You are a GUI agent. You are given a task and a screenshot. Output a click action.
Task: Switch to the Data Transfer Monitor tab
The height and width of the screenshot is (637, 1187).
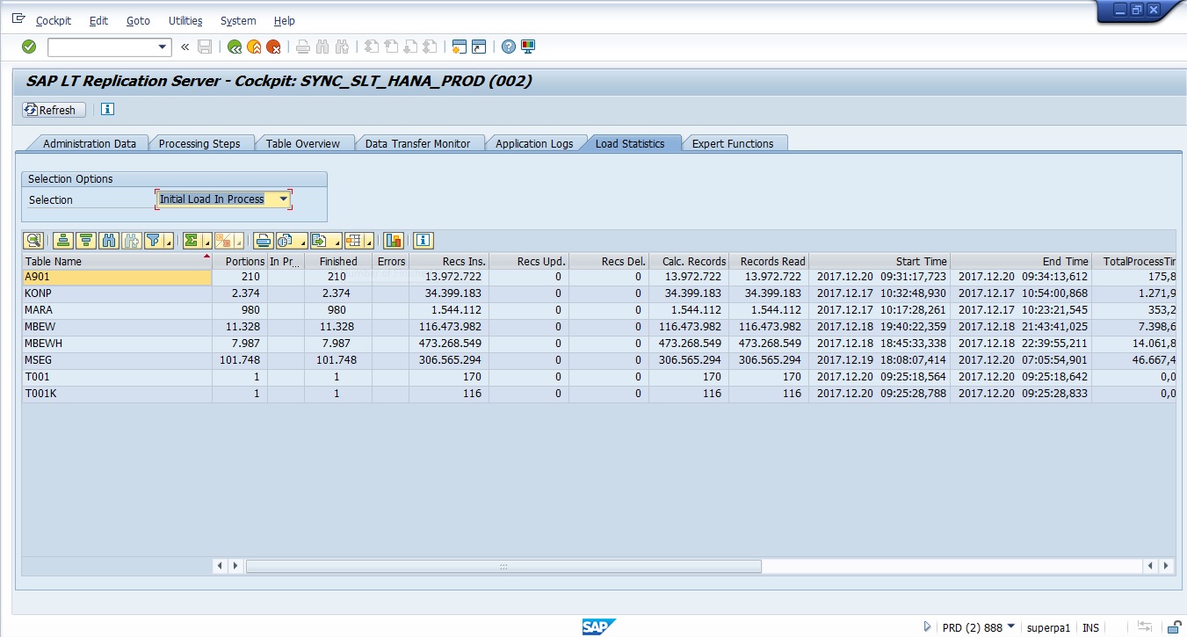[x=420, y=142]
